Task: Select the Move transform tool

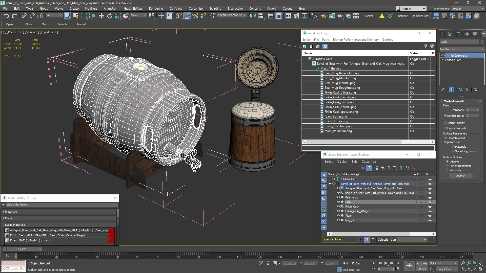Action: click(101, 16)
